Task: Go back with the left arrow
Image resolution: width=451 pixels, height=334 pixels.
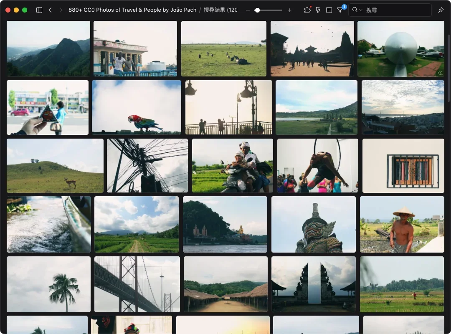Action: pos(50,10)
